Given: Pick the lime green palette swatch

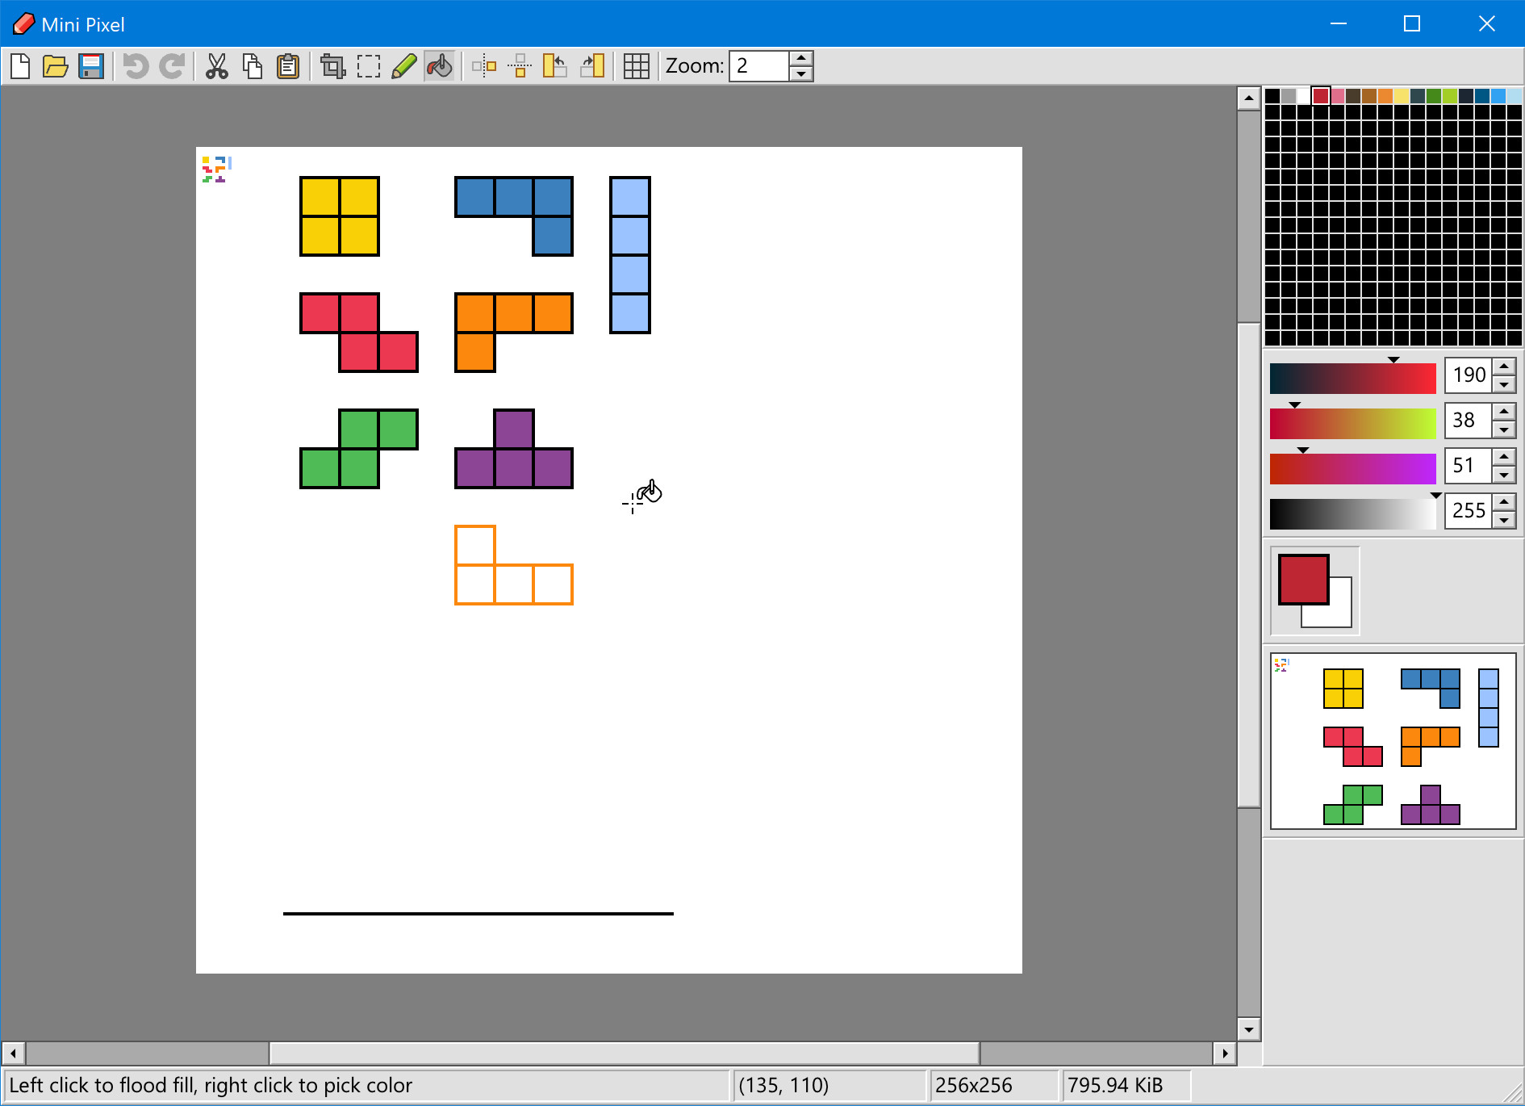Looking at the screenshot, I should (x=1450, y=96).
